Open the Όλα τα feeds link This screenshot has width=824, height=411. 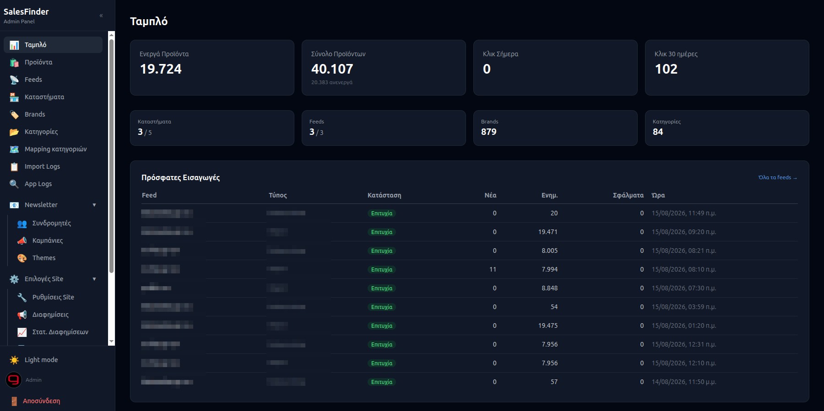777,177
